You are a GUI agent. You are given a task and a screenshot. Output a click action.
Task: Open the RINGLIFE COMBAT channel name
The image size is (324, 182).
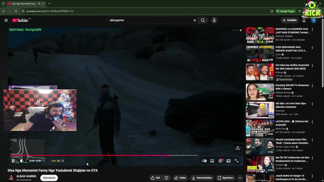click(284, 36)
